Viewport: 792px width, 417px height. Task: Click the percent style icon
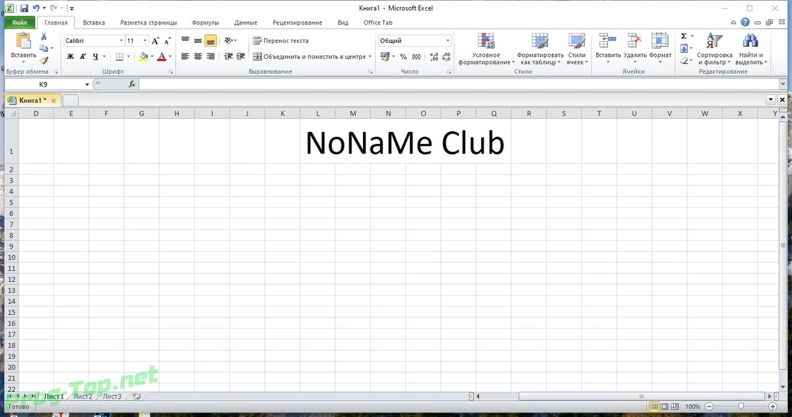point(403,57)
